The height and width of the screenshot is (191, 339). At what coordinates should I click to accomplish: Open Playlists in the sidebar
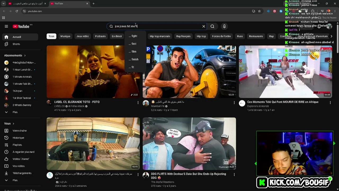[x=20, y=145]
